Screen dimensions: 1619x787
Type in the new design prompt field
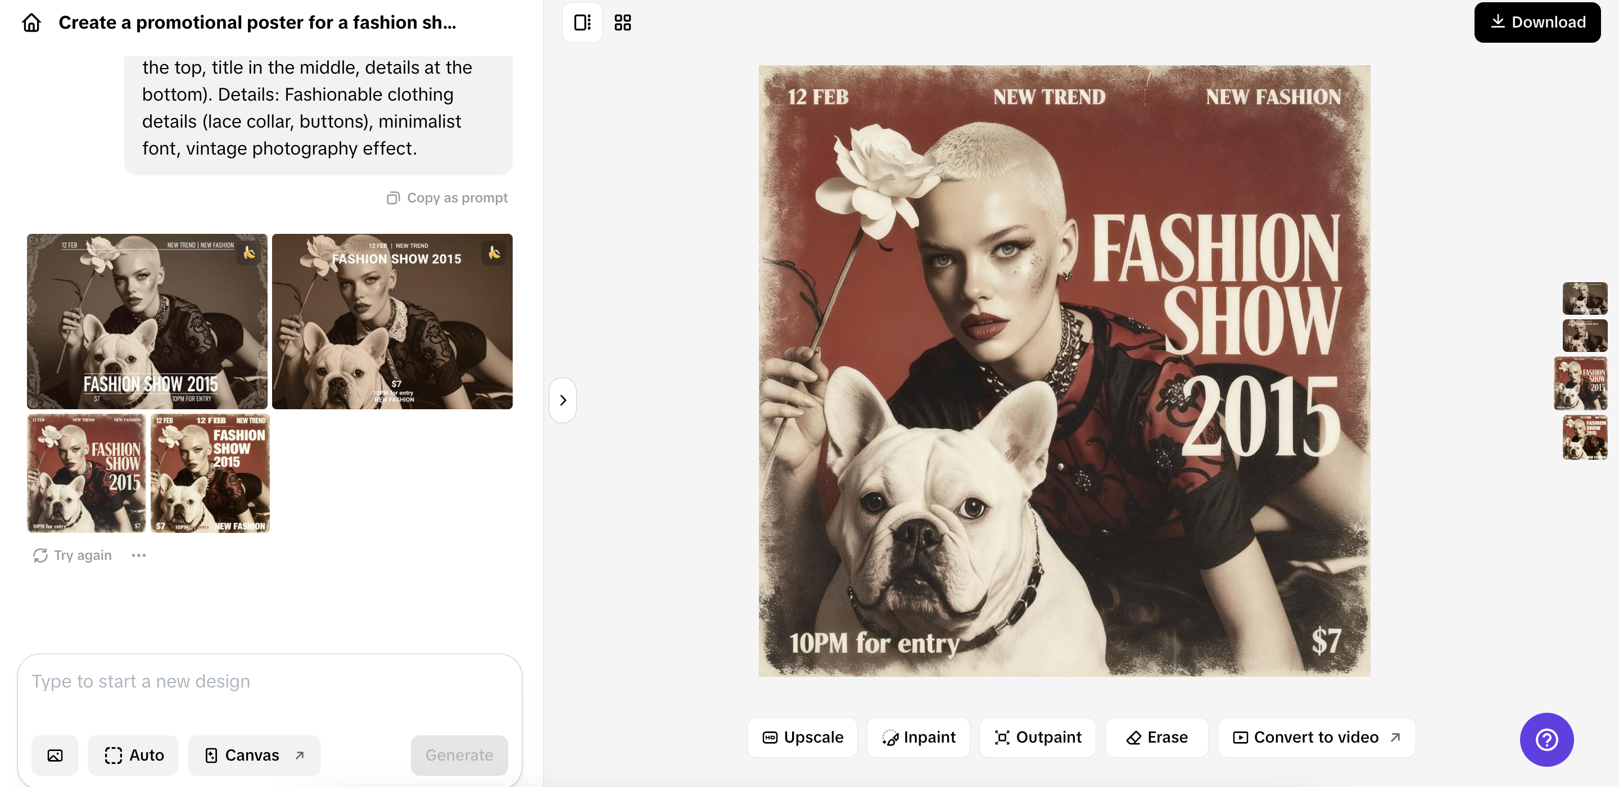[269, 682]
